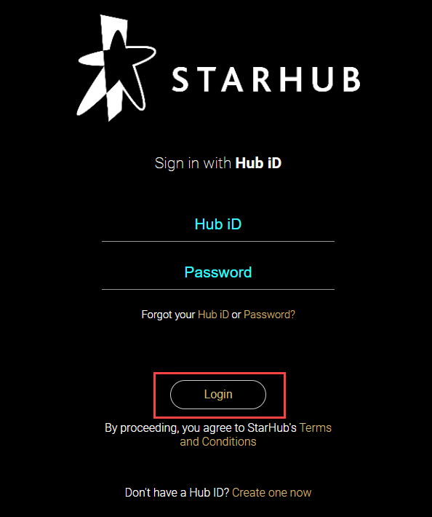Open the Terms and Conditions link

255,435
